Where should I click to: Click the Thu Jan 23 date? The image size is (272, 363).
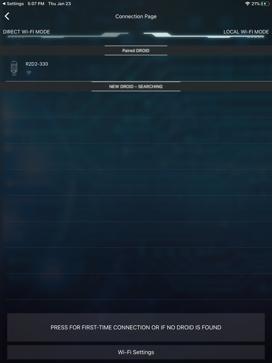tap(59, 4)
